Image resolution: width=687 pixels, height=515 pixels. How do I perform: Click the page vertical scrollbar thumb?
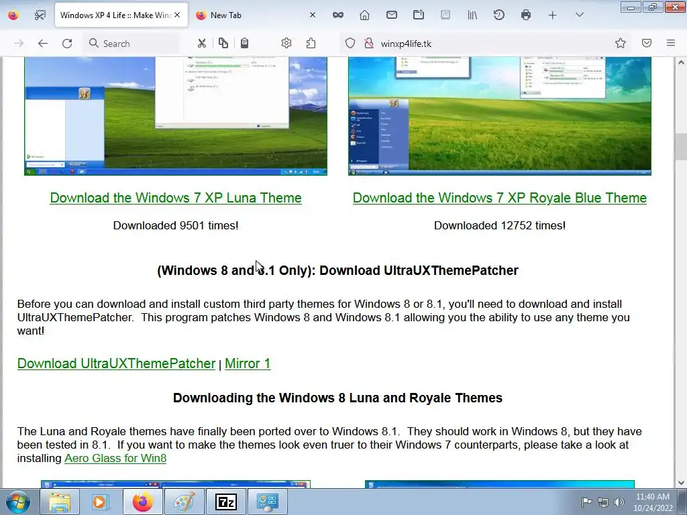pos(681,147)
